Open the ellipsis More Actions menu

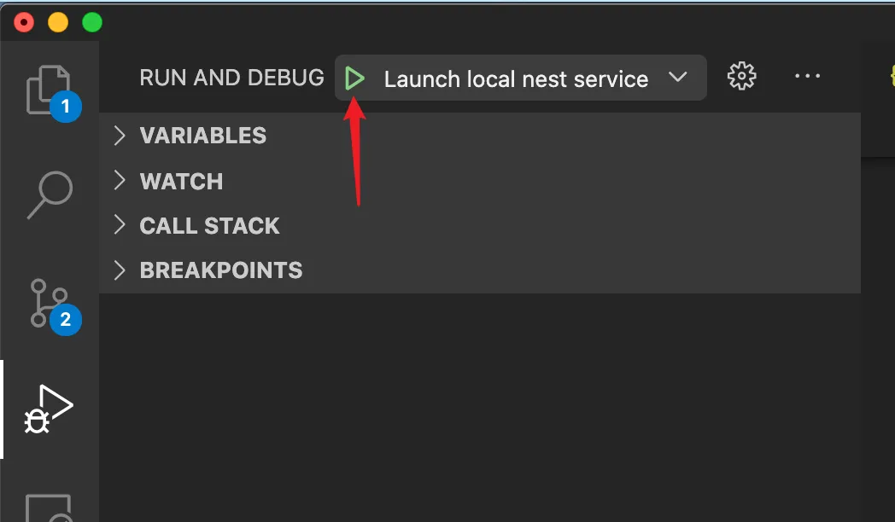[x=807, y=77]
